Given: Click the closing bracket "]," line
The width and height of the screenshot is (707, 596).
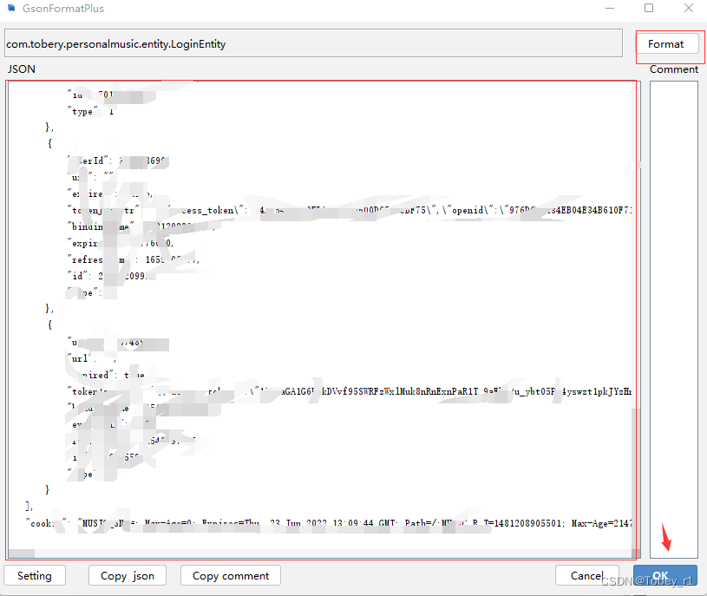Looking at the screenshot, I should (x=29, y=506).
